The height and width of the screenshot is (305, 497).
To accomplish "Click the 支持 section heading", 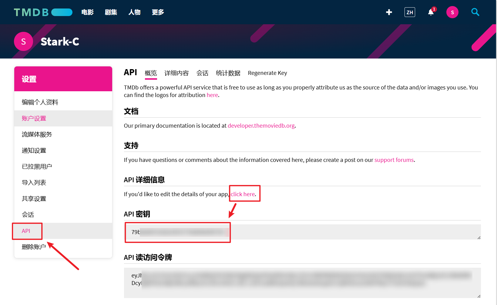I will coord(131,146).
